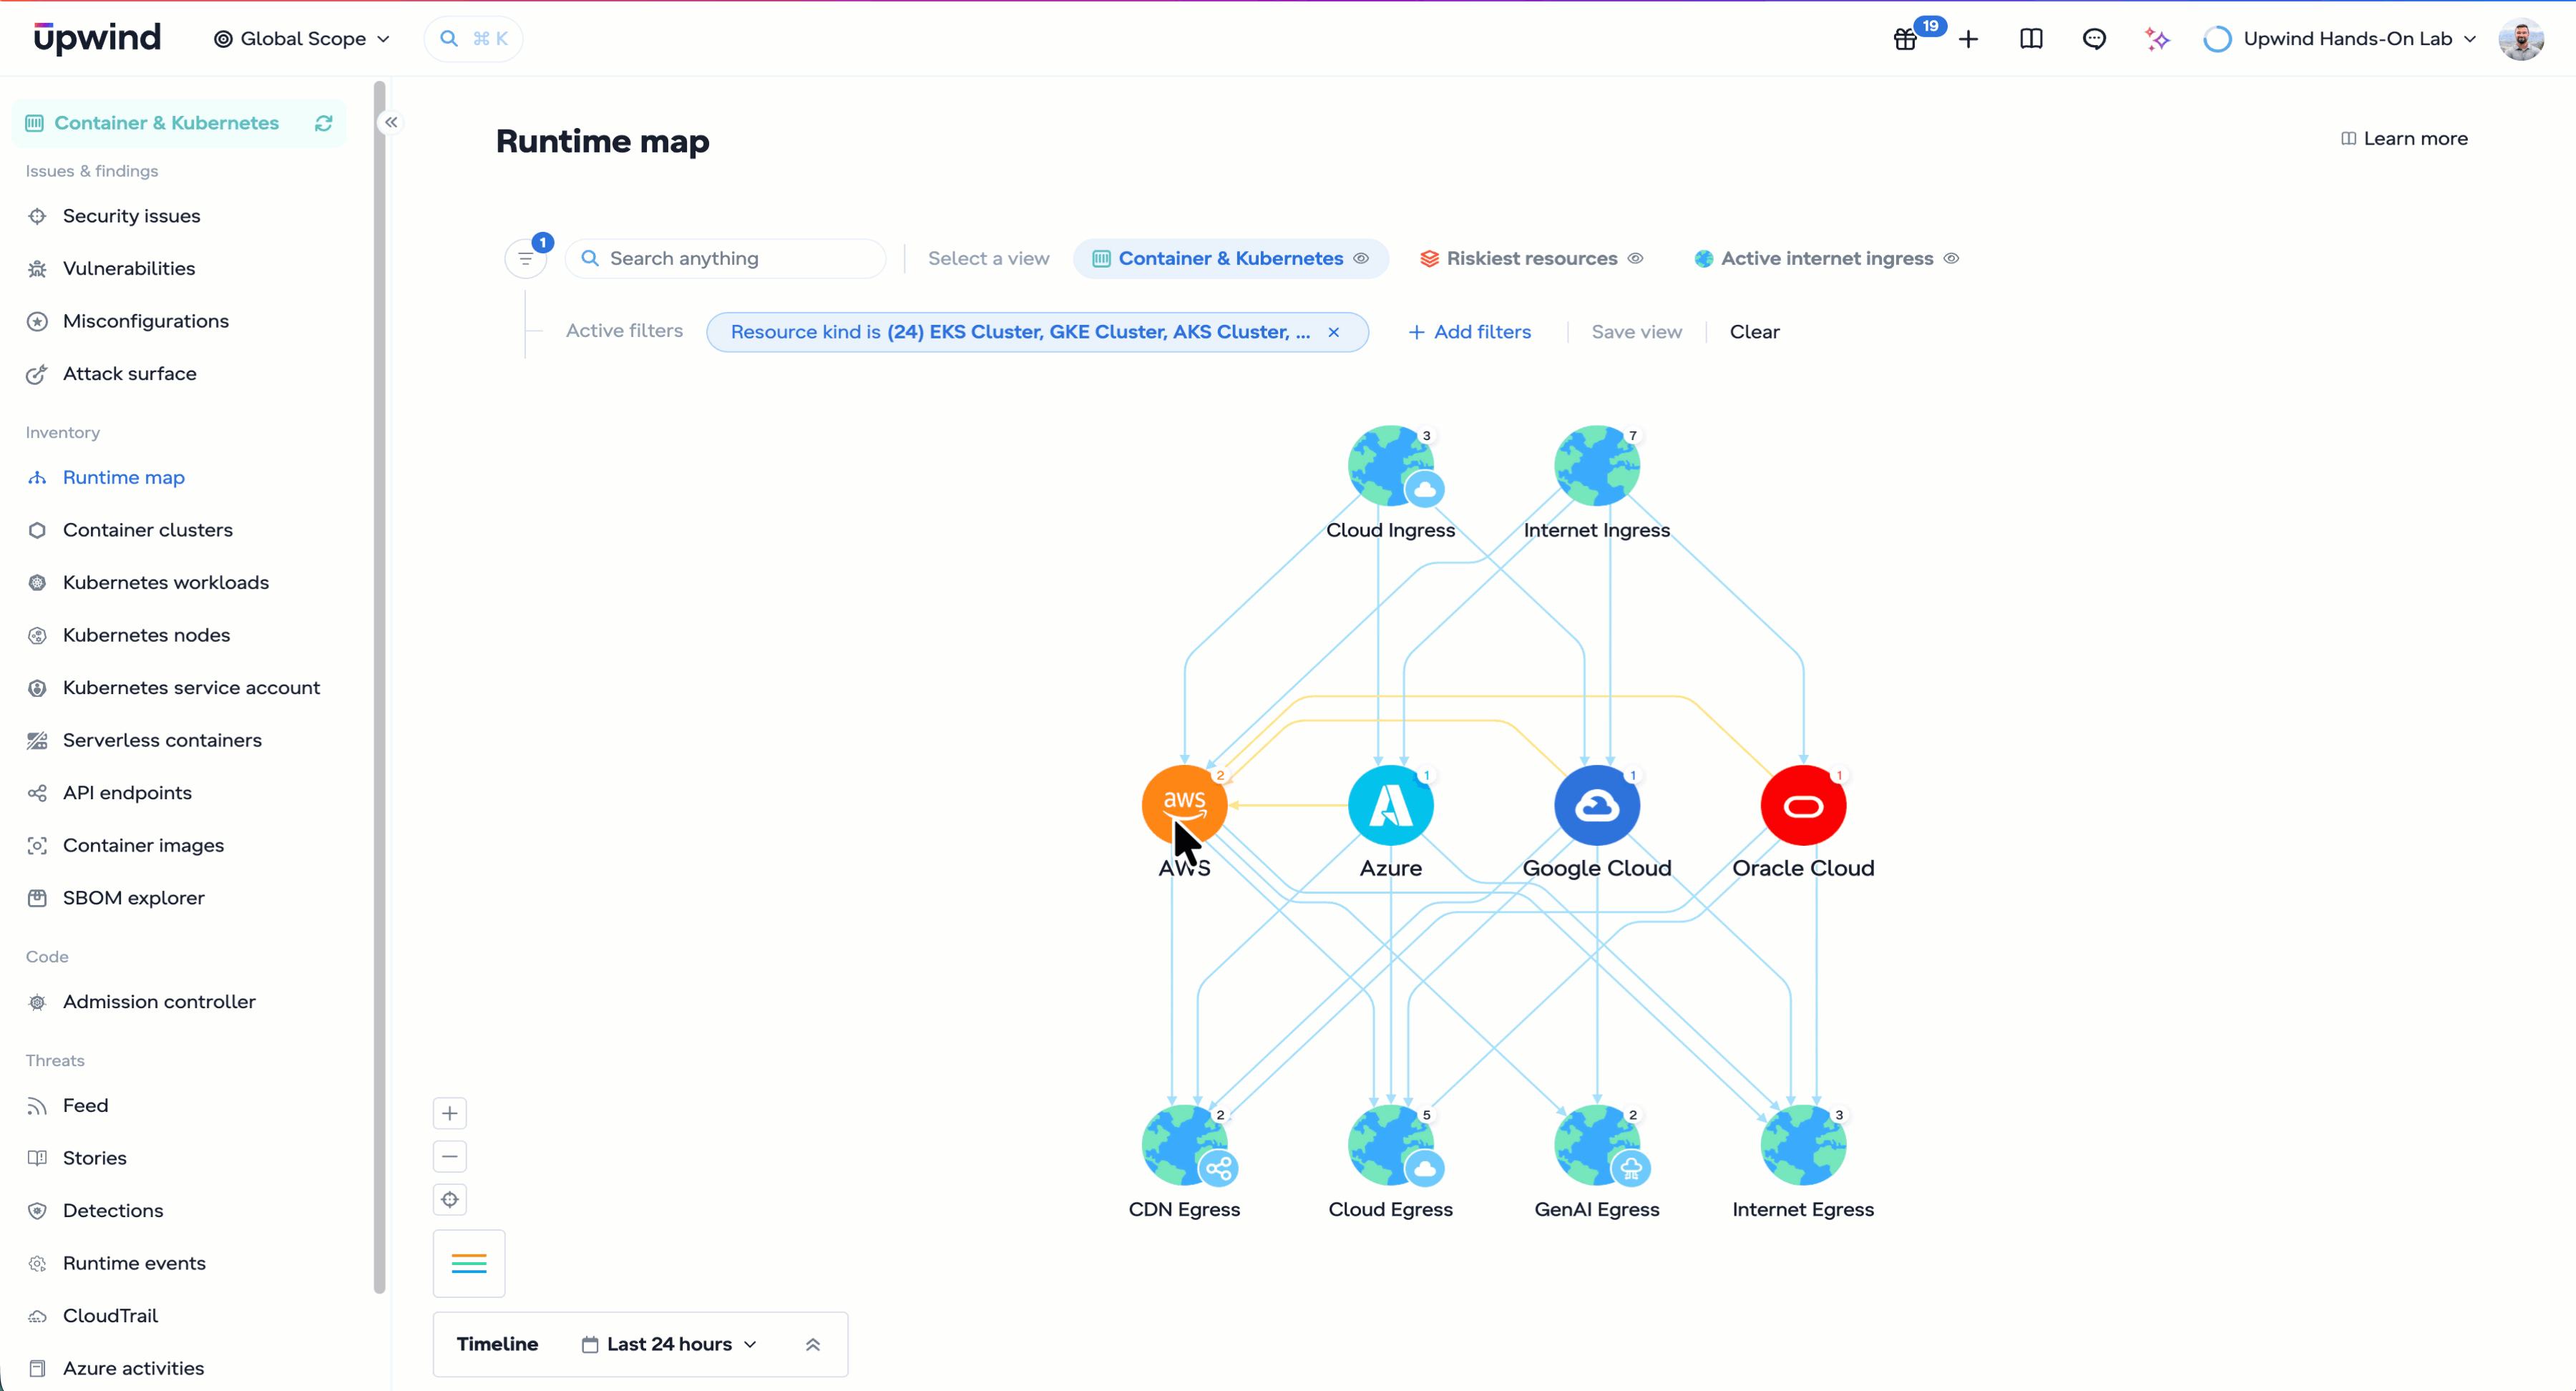Go to Kubernetes service account
The height and width of the screenshot is (1391, 2576).
click(x=191, y=687)
